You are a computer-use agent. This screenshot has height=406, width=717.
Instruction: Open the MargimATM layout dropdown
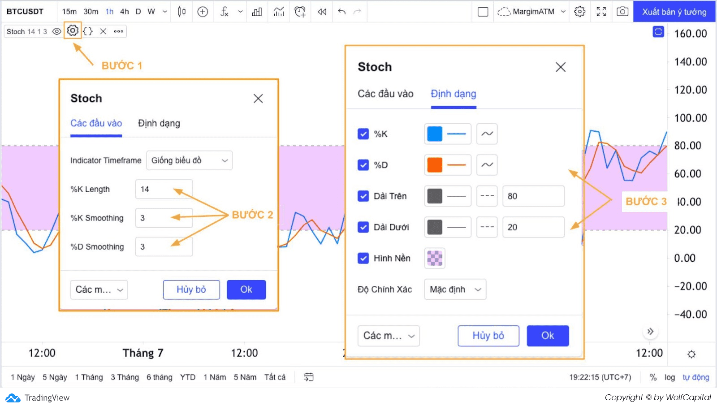(531, 12)
